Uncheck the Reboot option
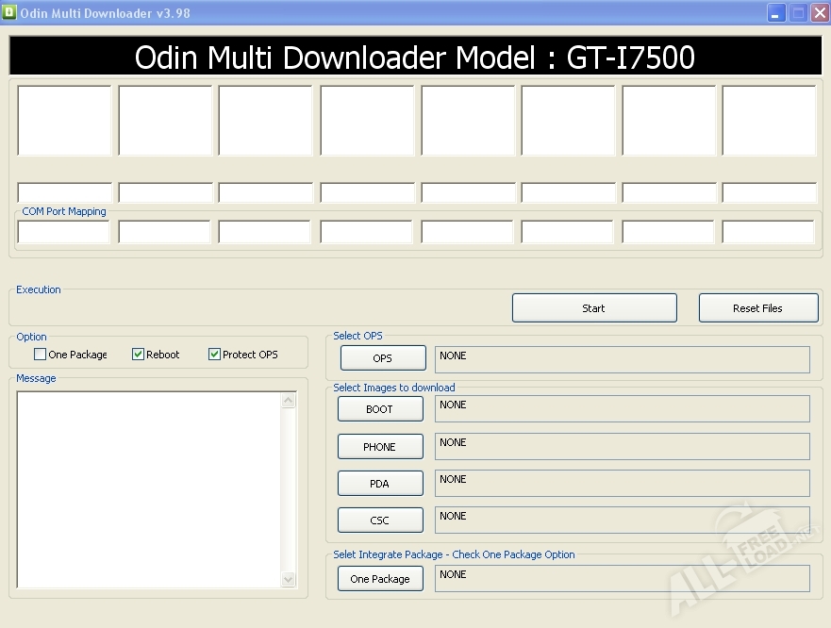Image resolution: width=831 pixels, height=628 pixels. coord(138,355)
